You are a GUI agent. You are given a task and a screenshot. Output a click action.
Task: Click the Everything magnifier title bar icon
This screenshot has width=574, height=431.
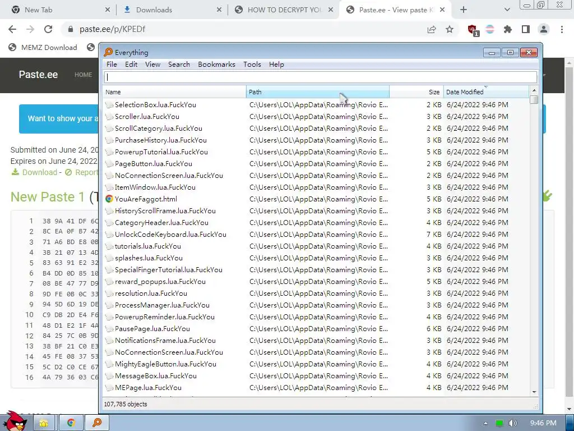tap(108, 52)
